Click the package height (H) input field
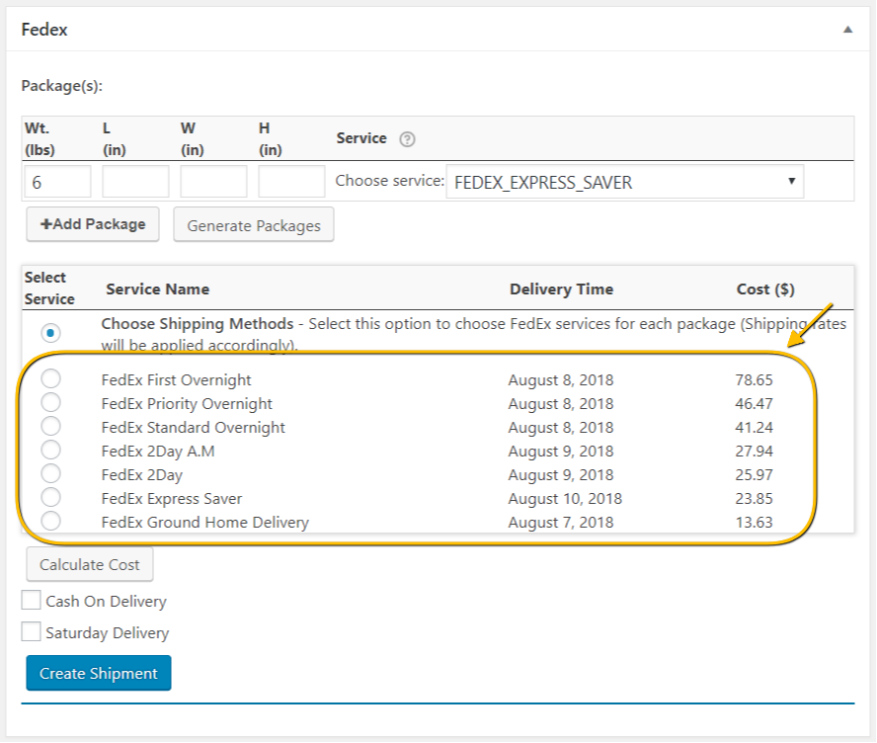The height and width of the screenshot is (743, 877). (x=291, y=182)
